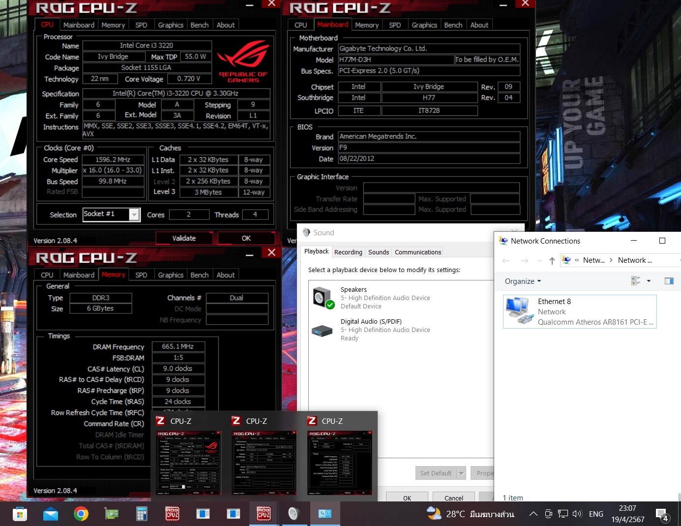This screenshot has width=681, height=526.
Task: Open the notification center icon
Action: (x=662, y=514)
